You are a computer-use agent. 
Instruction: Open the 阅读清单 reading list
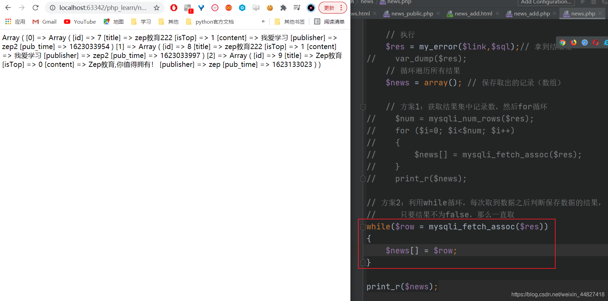[329, 22]
